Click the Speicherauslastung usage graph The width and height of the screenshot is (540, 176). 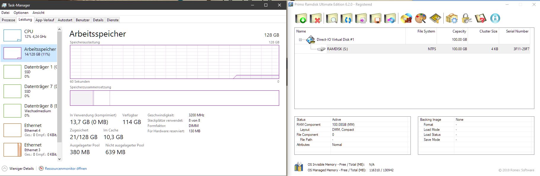[x=174, y=62]
